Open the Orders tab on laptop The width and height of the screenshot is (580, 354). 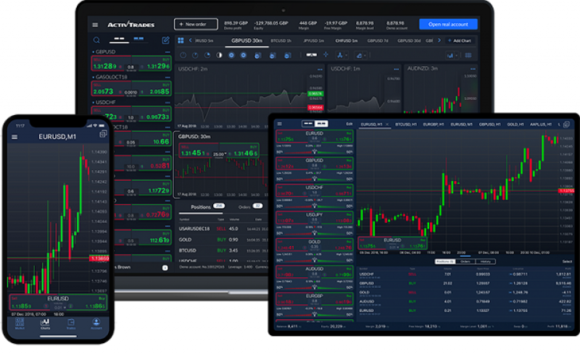pos(250,207)
